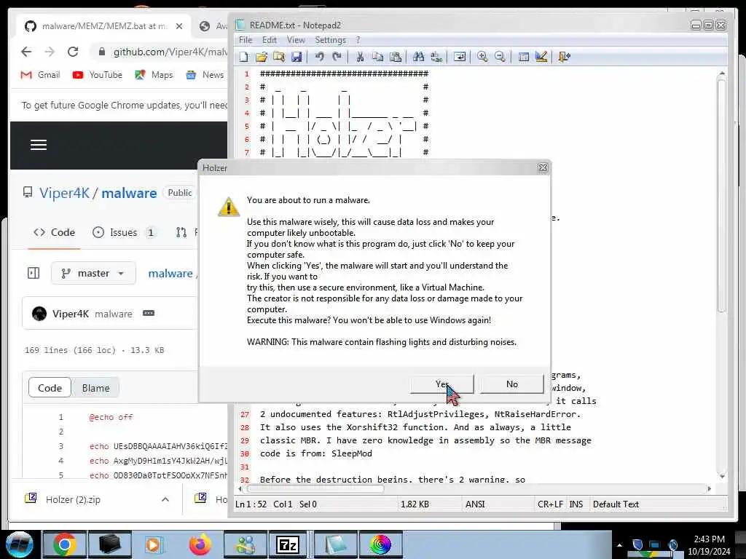746x559 pixels.
Task: Open the Holzer (2).zip download options arrow
Action: [165, 499]
